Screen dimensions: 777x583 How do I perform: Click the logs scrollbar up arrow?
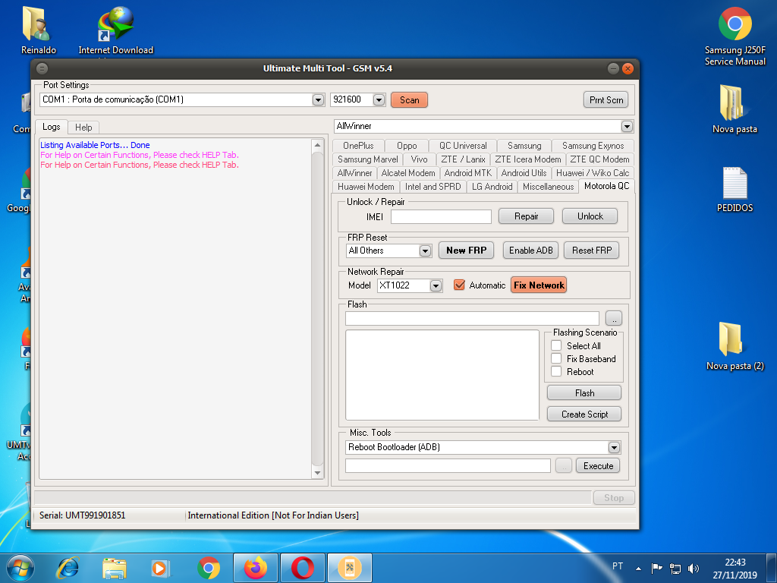click(x=318, y=145)
